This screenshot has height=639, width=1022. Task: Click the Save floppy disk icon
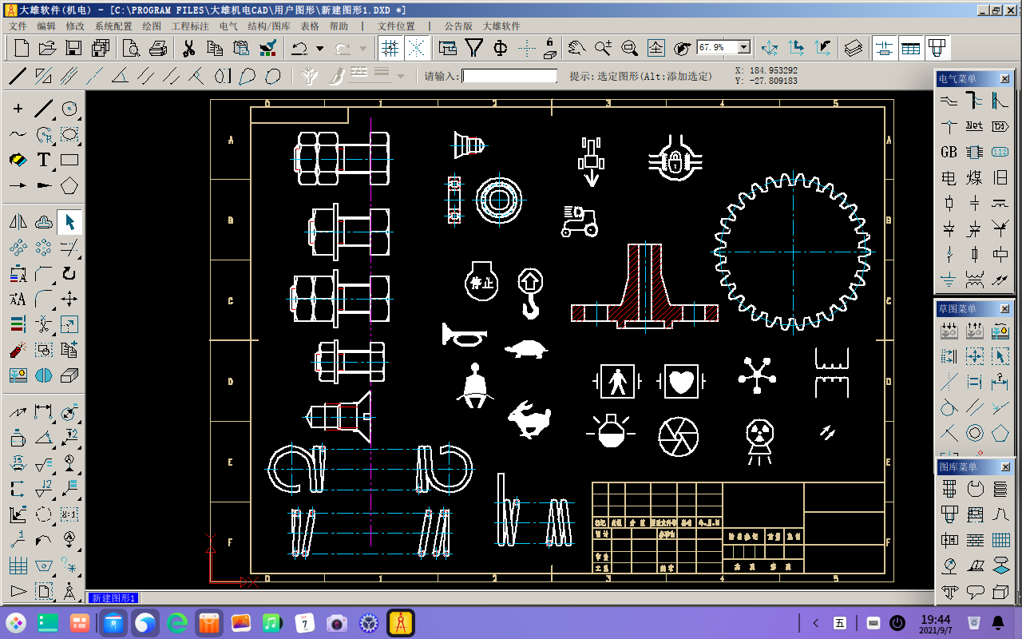tap(73, 48)
